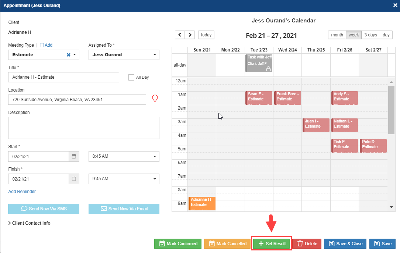Select the Thu 2/25 column header

[x=316, y=50]
